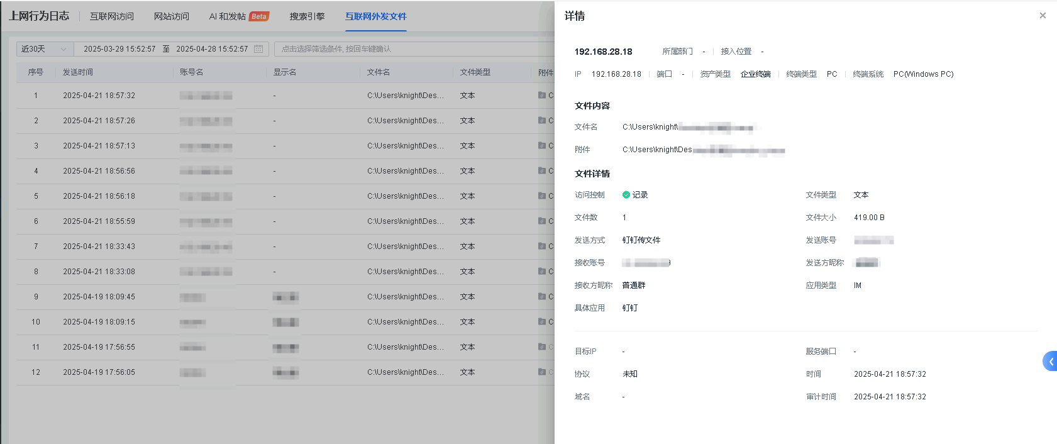This screenshot has width=1057, height=444.
Task: Go to the 搜索引擎 tab
Action: point(307,16)
